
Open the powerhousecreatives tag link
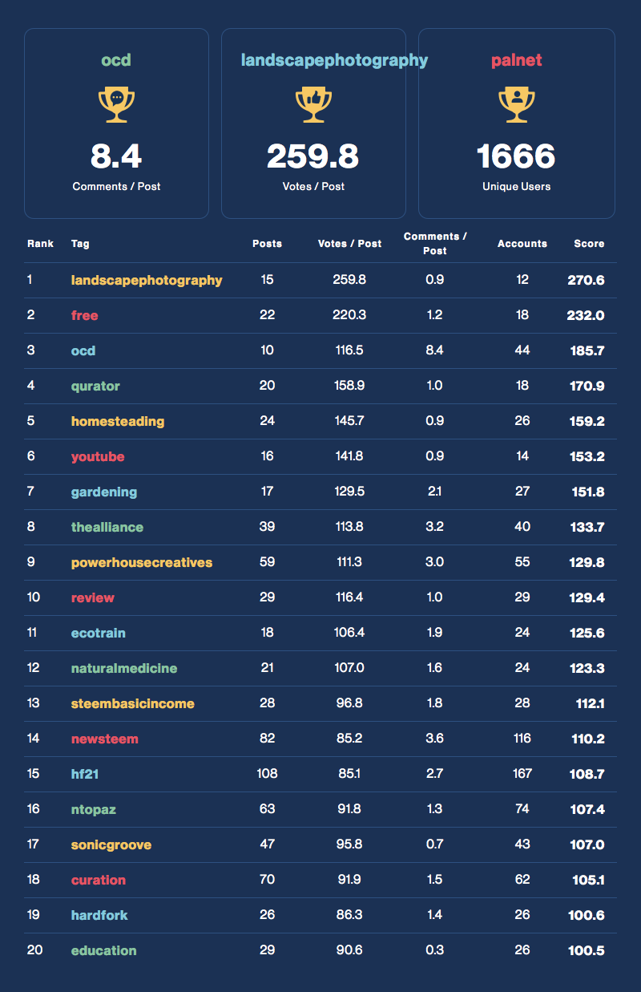click(x=142, y=562)
